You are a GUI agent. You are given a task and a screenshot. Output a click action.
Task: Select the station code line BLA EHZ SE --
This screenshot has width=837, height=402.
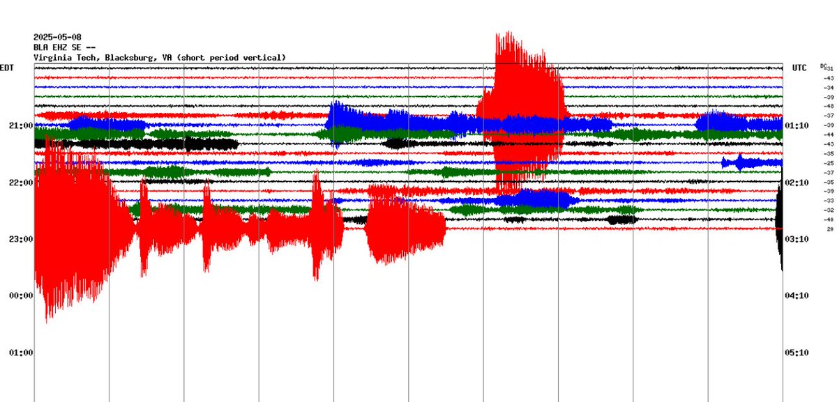[x=63, y=47]
